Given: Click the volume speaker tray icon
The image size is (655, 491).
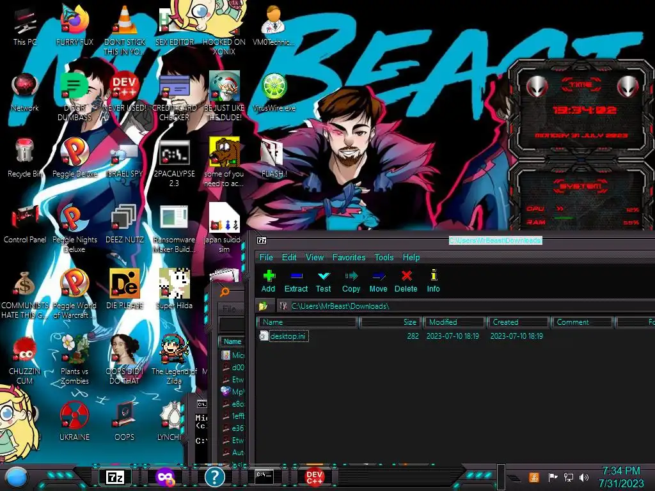Looking at the screenshot, I should pos(584,477).
